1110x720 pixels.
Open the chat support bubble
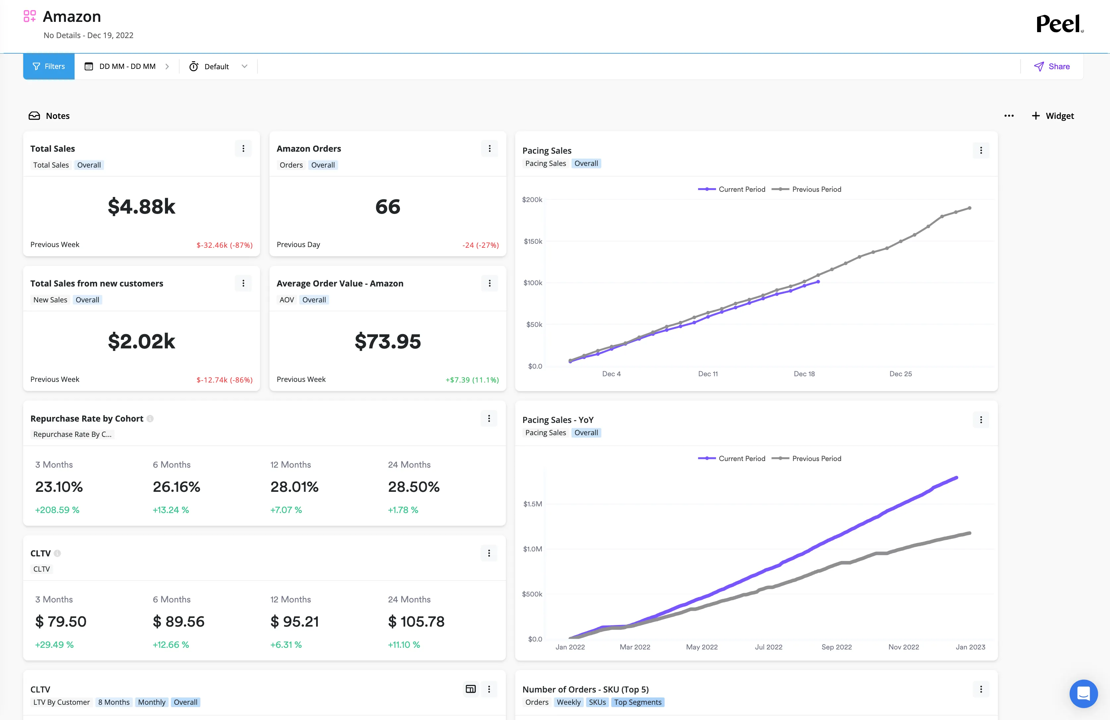pos(1083,694)
